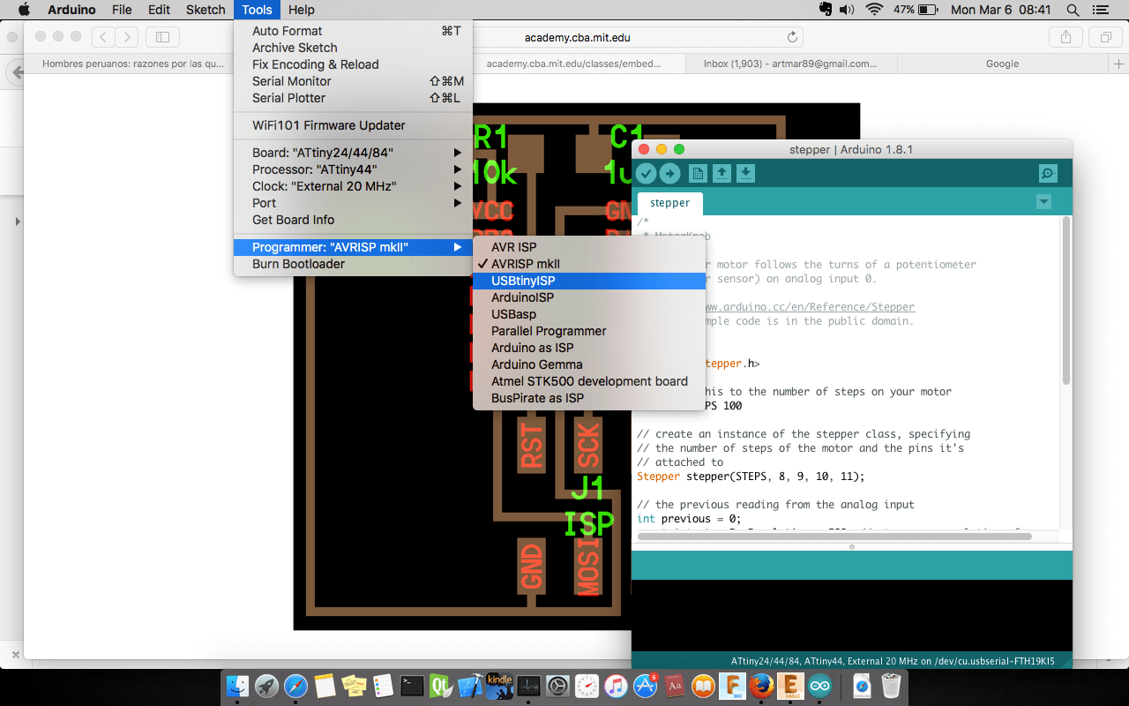1129x706 pixels.
Task: Click the Safari address bar academy.cba.mit.edu
Action: click(x=578, y=37)
